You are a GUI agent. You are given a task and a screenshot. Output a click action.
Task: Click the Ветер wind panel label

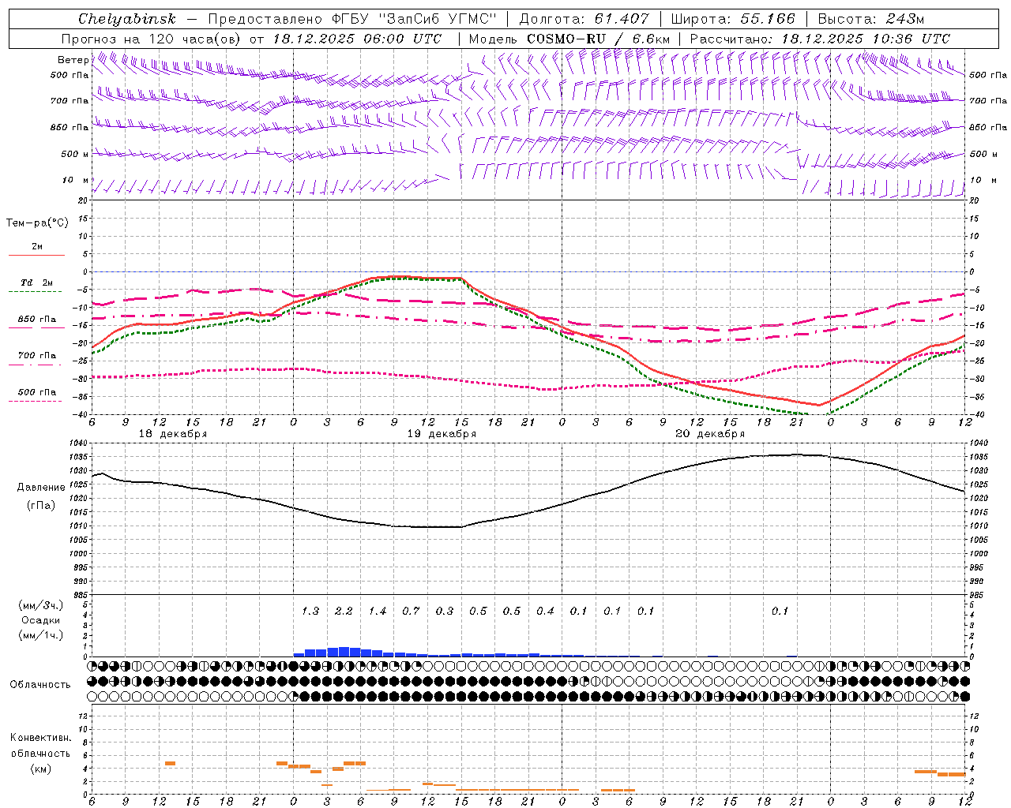coord(73,60)
